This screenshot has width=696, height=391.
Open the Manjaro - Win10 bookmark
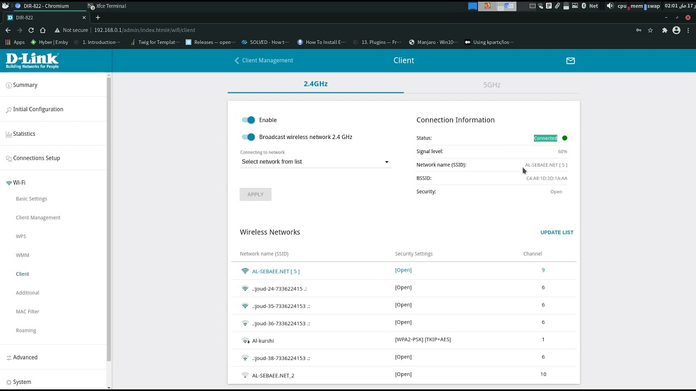tap(433, 42)
